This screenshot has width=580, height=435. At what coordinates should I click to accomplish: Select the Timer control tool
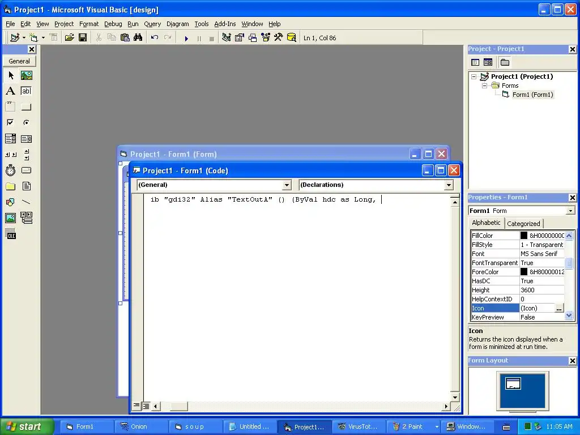(10, 170)
